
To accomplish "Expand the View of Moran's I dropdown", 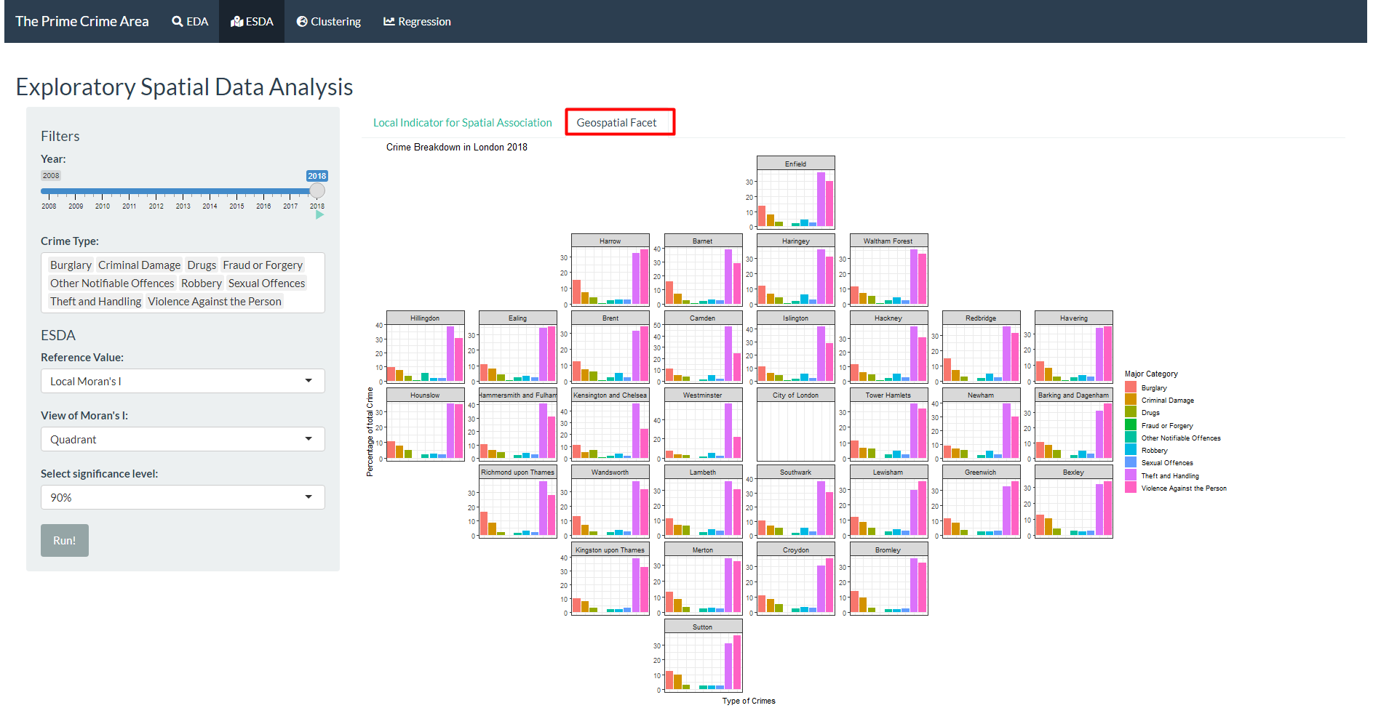I will coord(183,439).
